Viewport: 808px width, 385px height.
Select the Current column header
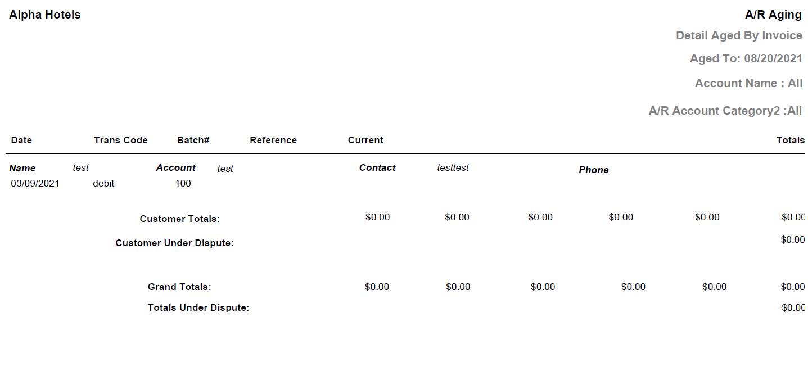pyautogui.click(x=365, y=141)
